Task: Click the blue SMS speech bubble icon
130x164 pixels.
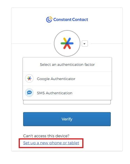Action: [x=29, y=93]
